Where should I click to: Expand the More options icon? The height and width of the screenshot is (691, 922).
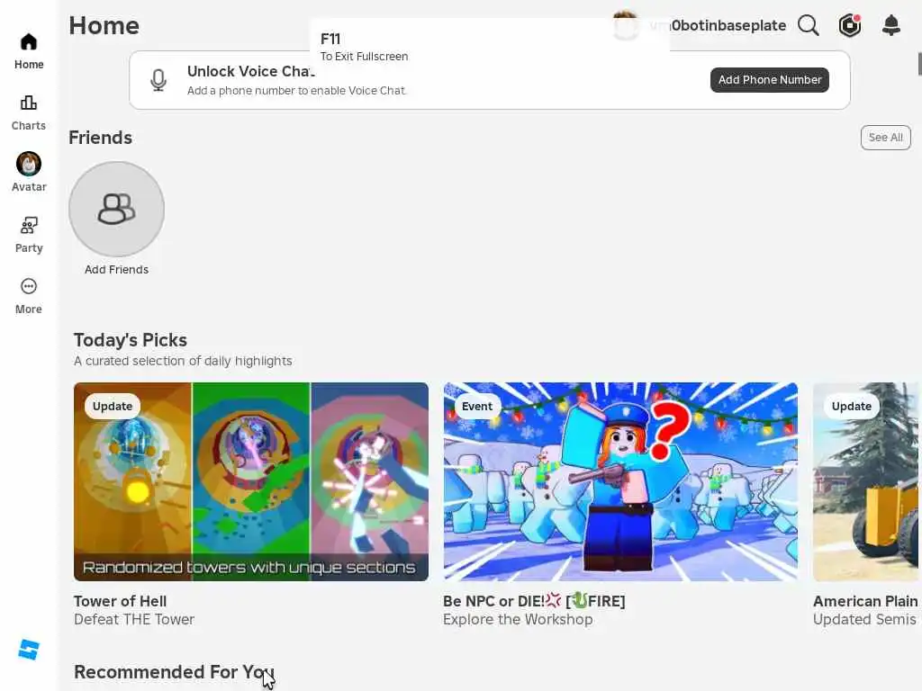pyautogui.click(x=28, y=286)
